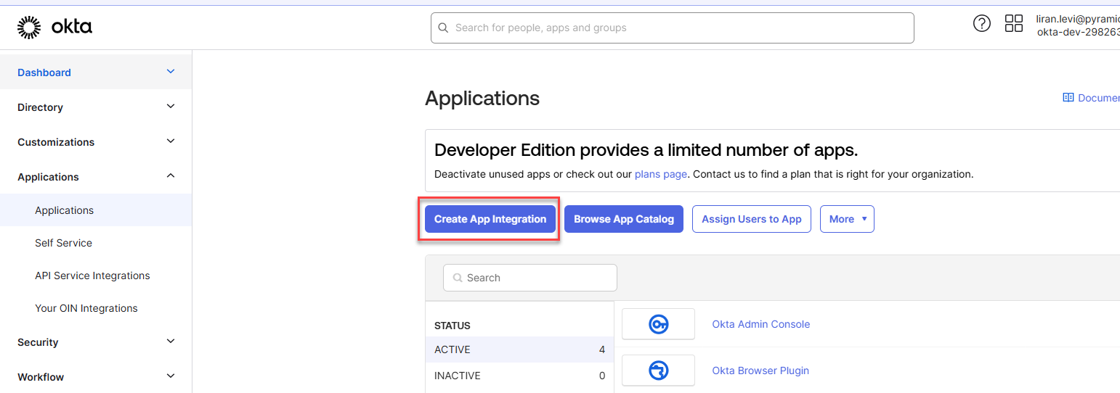Click the magnifier icon in global search

tap(443, 28)
